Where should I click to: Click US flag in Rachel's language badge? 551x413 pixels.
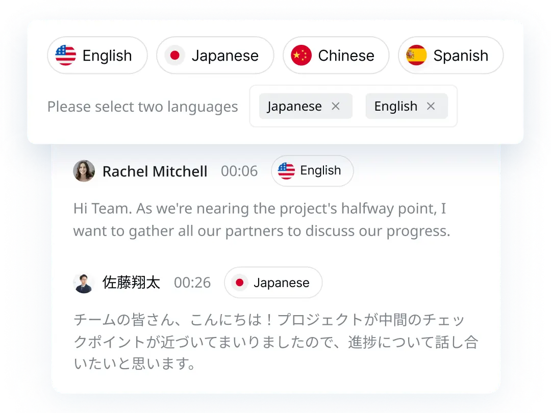pyautogui.click(x=286, y=171)
